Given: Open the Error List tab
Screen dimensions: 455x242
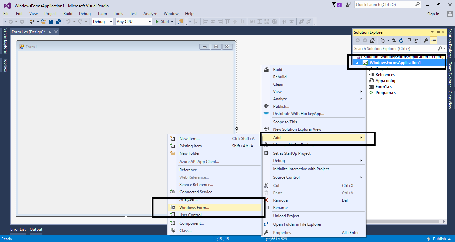Looking at the screenshot, I should click(18, 229).
